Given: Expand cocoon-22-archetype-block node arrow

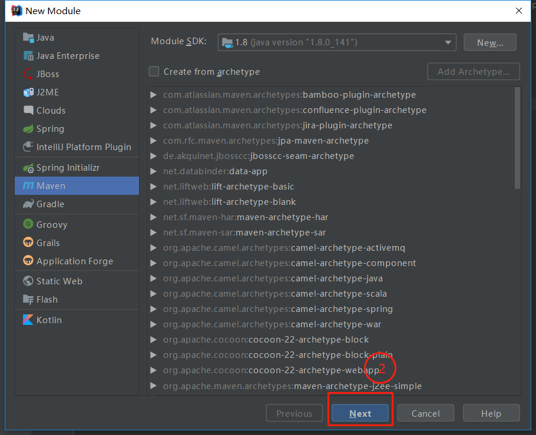Looking at the screenshot, I should pyautogui.click(x=154, y=340).
